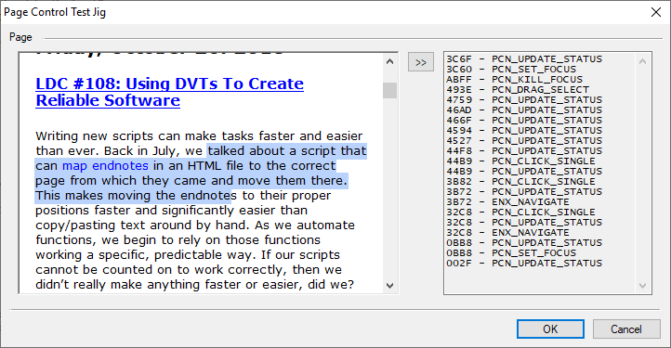Select log line 0BB8 PCN_UPDATE_STATUS

524,243
